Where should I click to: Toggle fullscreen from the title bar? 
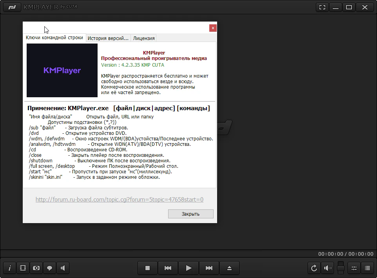pos(322,7)
